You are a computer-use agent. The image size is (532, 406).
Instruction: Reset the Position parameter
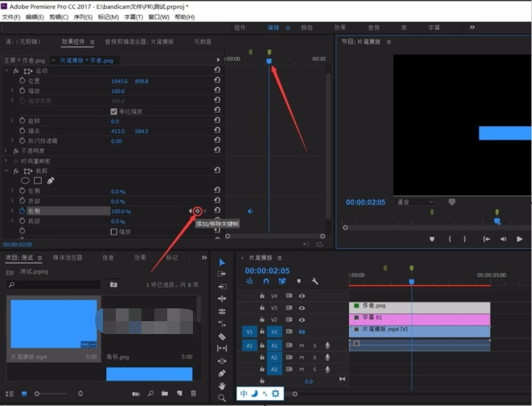click(217, 80)
